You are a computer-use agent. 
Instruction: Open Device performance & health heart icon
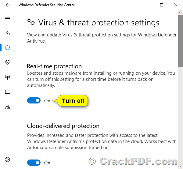[x=8, y=62]
